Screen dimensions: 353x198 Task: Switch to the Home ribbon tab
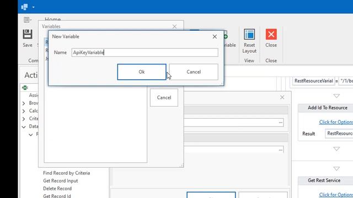(53, 19)
